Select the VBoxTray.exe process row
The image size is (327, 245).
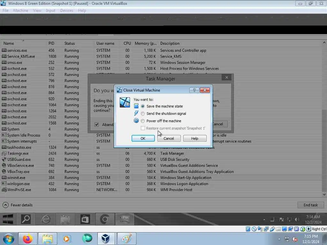(x=161, y=172)
